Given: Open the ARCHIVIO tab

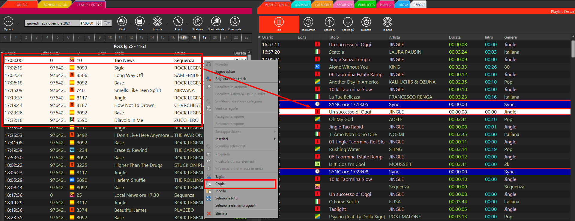Looking at the screenshot, I should (x=302, y=5).
